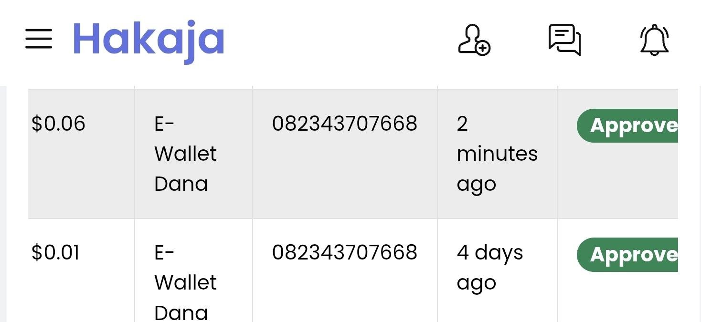Select the $0.06 amount cell

tap(58, 124)
